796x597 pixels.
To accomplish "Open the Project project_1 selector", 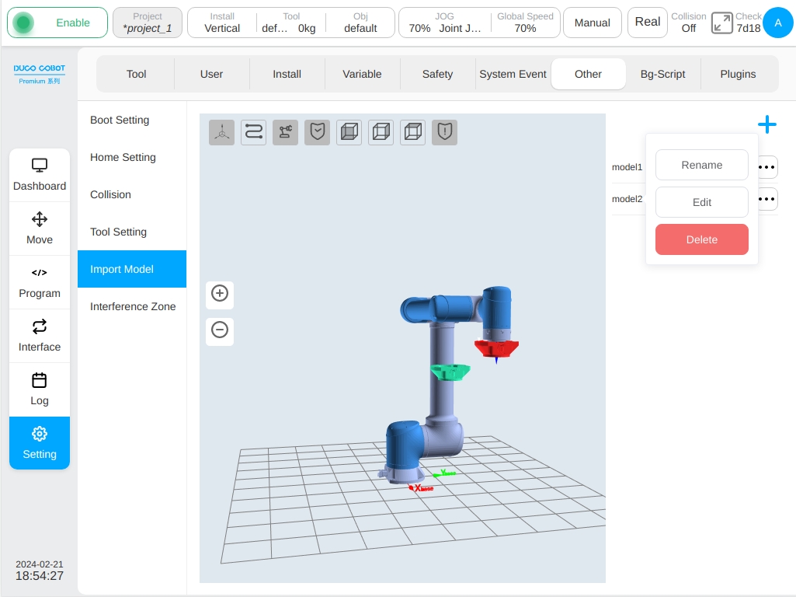I will (148, 23).
